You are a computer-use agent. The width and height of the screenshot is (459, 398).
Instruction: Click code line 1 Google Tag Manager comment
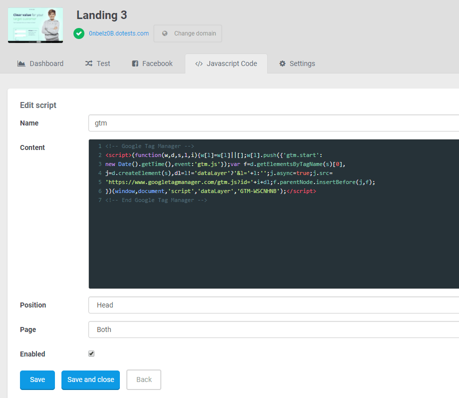point(149,146)
